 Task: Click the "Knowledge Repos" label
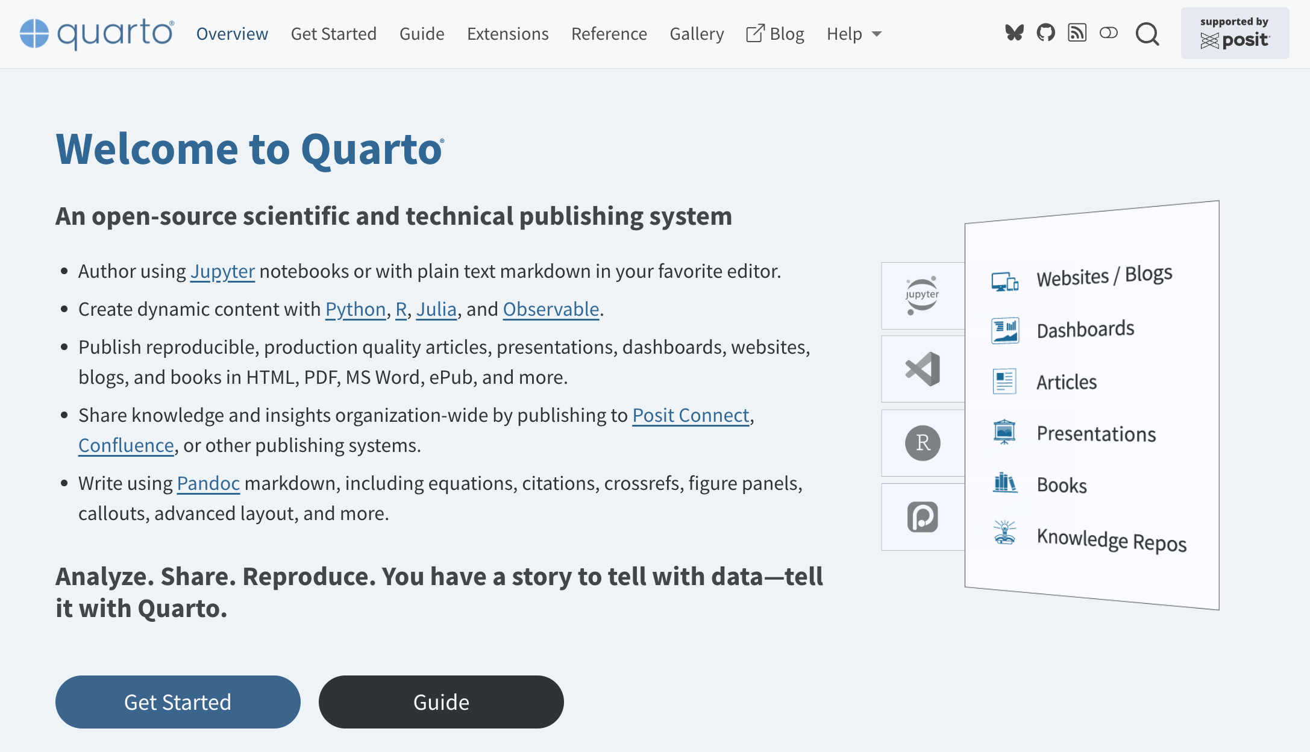1112,540
